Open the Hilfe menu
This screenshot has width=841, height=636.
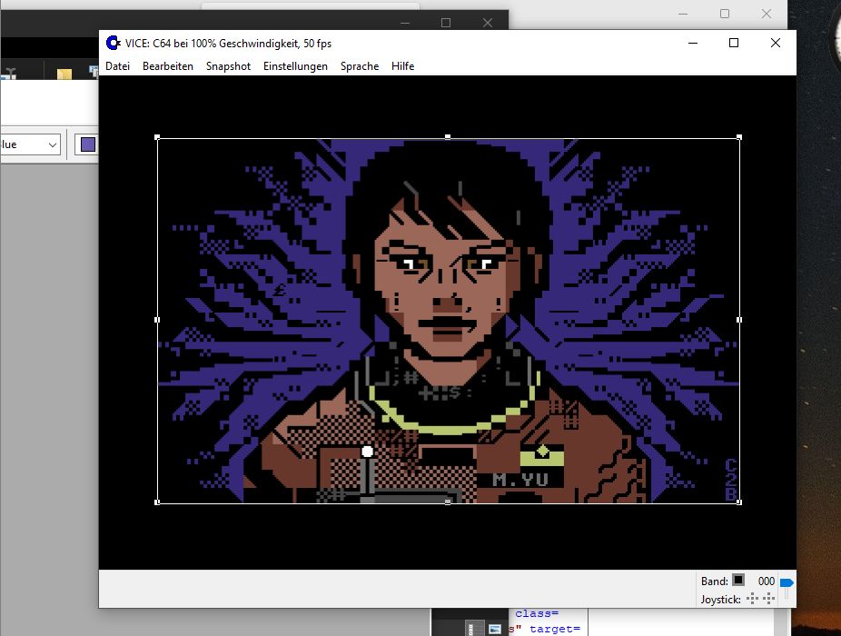click(x=402, y=66)
